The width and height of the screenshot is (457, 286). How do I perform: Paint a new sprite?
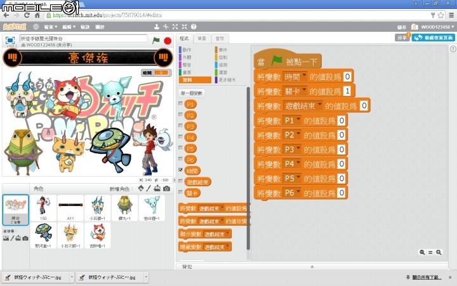click(x=149, y=189)
